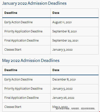
Task: Select the Deadline column header in May table
Action: click(11, 70)
